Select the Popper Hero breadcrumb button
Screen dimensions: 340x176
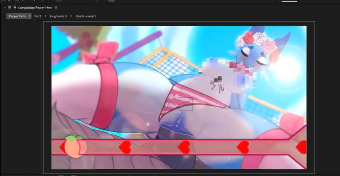click(17, 16)
